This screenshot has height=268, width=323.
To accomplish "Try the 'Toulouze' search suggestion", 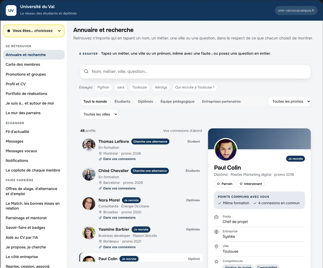I will coord(139,87).
